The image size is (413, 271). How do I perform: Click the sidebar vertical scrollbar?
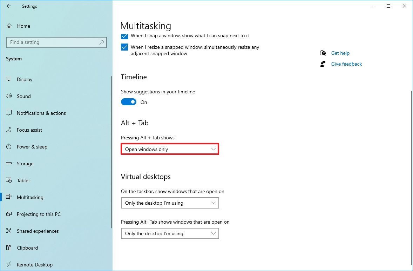[111, 152]
